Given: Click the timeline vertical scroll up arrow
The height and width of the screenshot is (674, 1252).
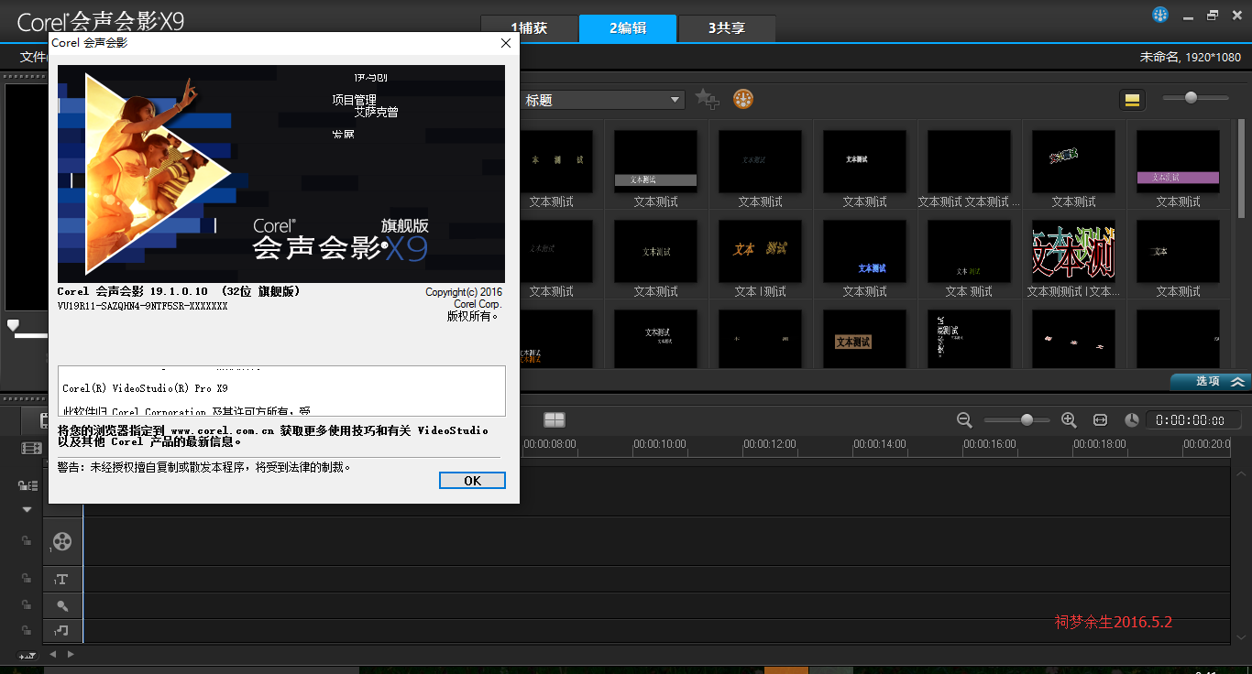Looking at the screenshot, I should click(x=1242, y=474).
